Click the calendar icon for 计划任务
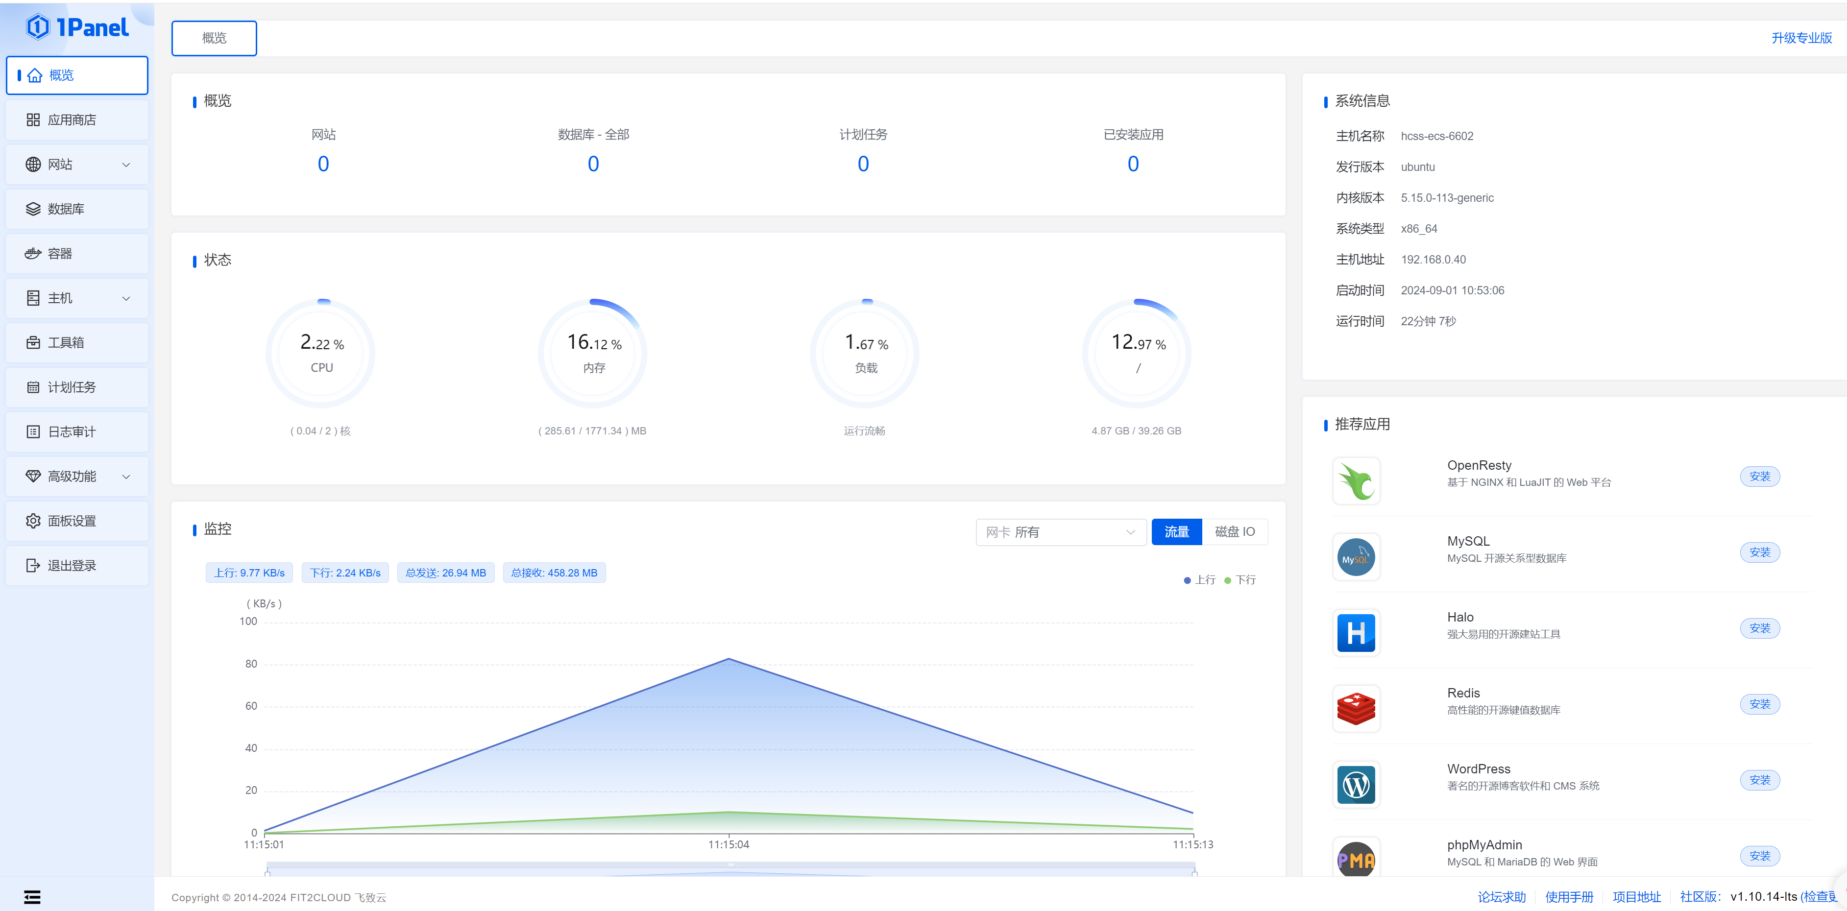Screen dimensions: 1847x911 33,387
